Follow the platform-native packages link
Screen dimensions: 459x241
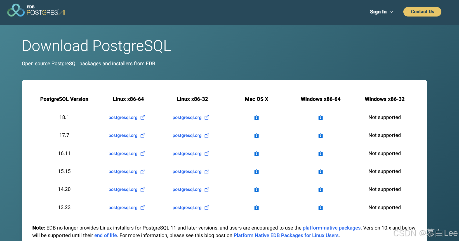[x=331, y=228]
